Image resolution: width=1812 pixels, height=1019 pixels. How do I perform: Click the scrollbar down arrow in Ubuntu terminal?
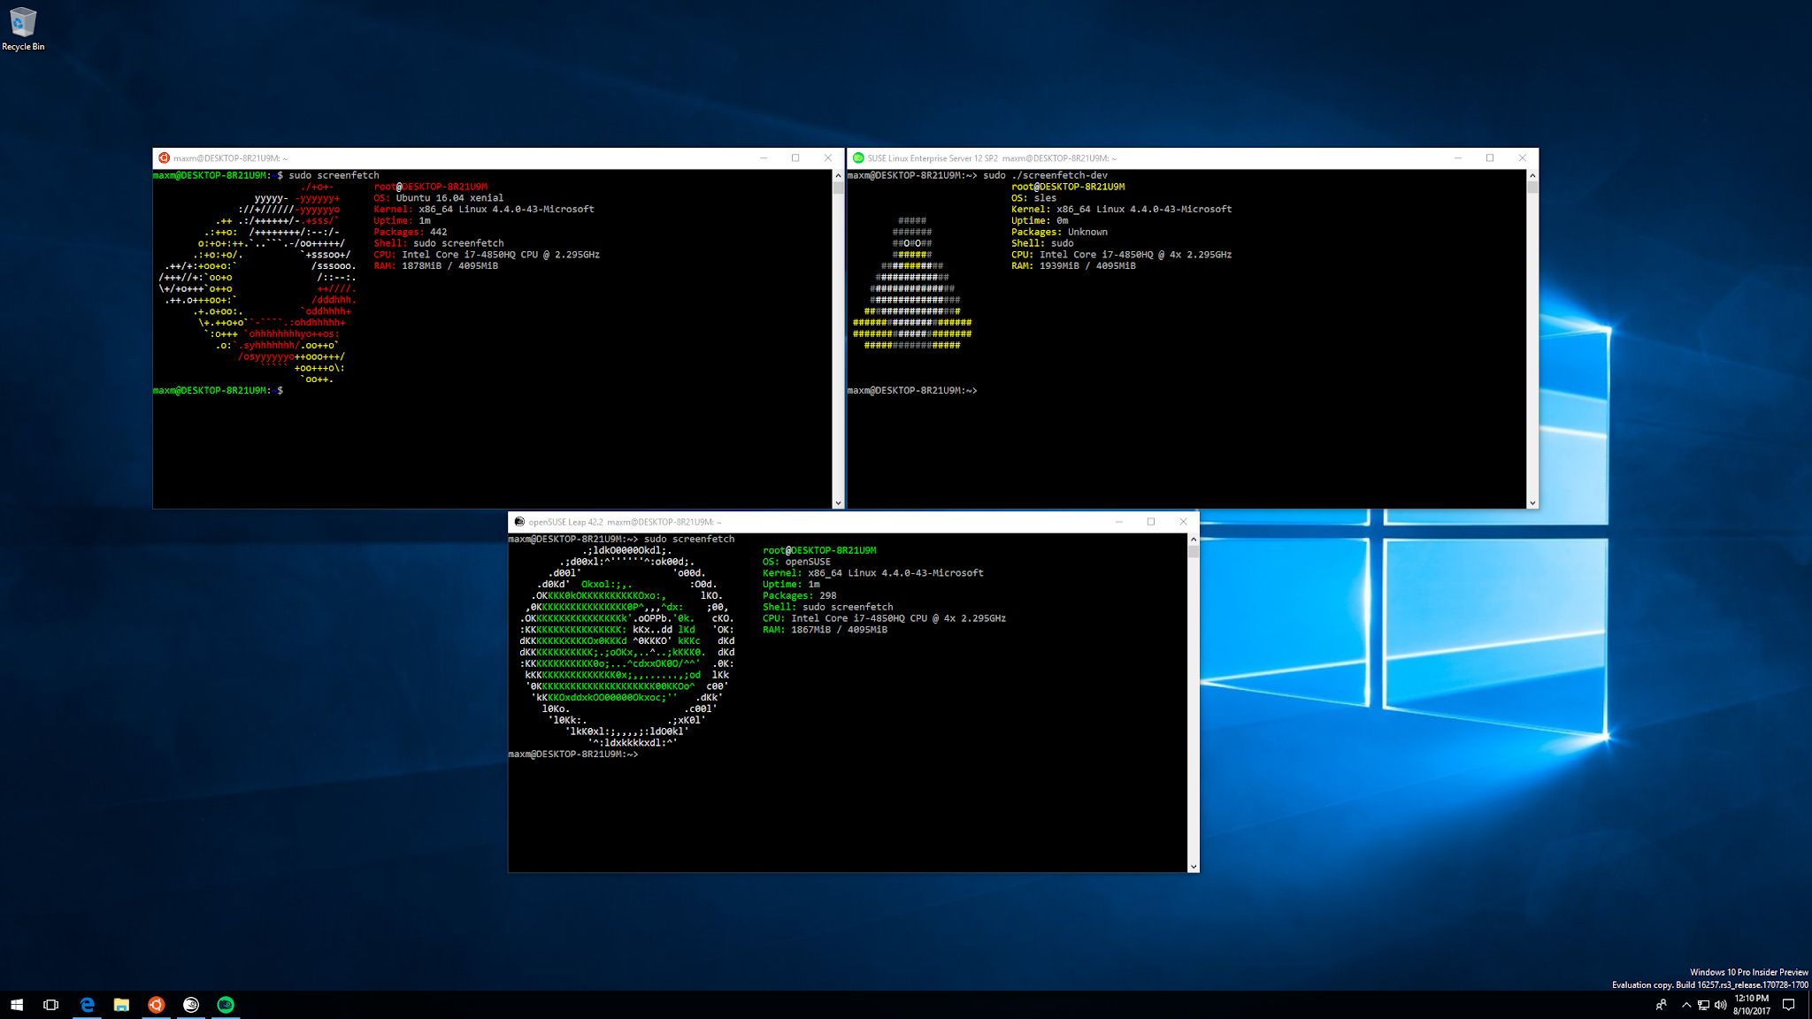pyautogui.click(x=838, y=502)
